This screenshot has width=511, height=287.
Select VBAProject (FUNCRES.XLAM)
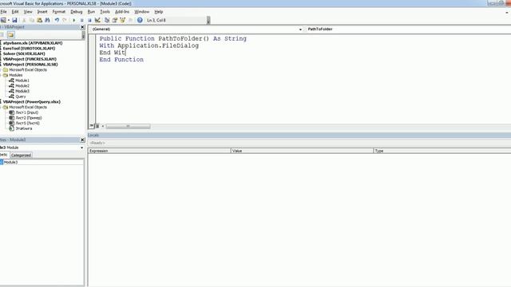(x=30, y=59)
